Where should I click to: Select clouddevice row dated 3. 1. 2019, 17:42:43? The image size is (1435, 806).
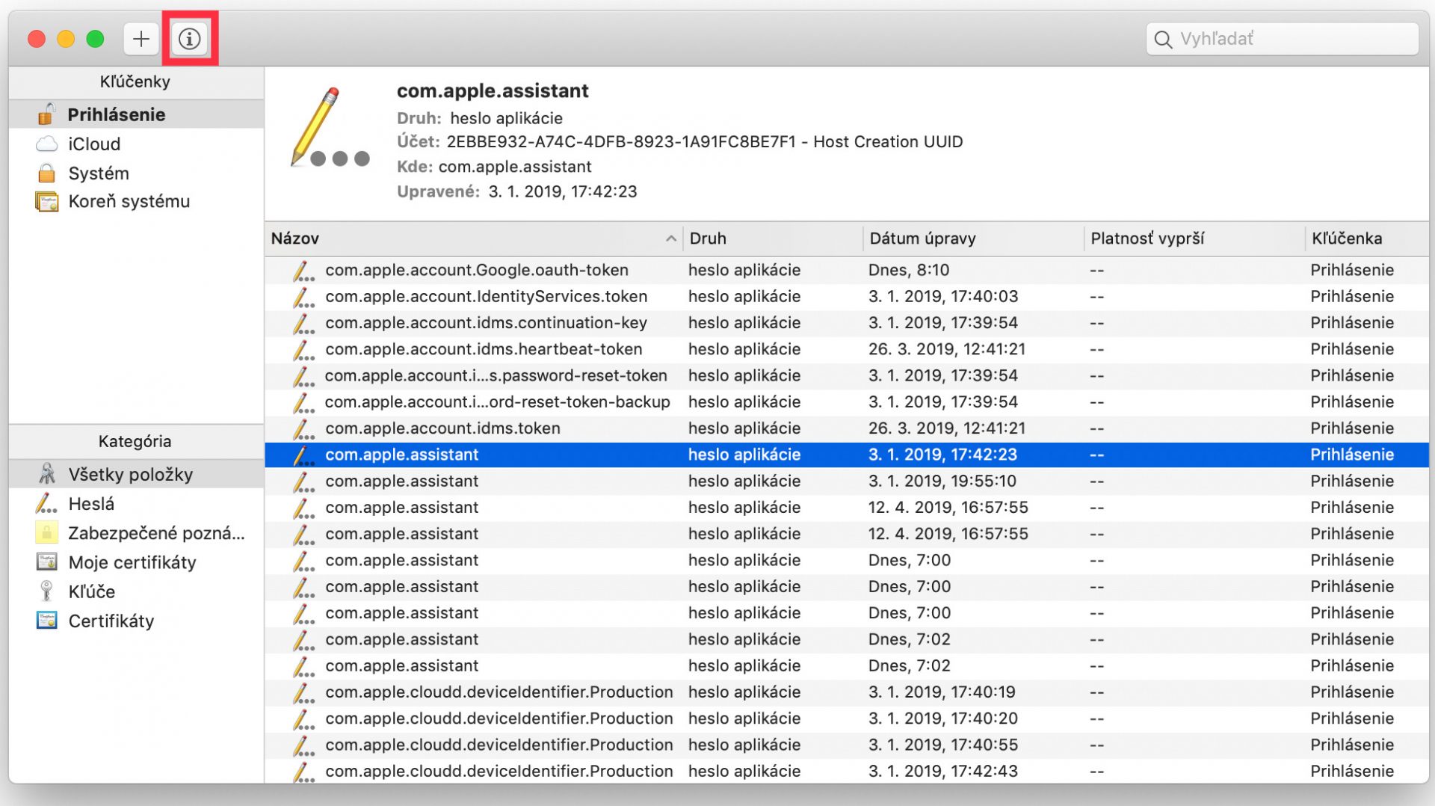point(847,771)
